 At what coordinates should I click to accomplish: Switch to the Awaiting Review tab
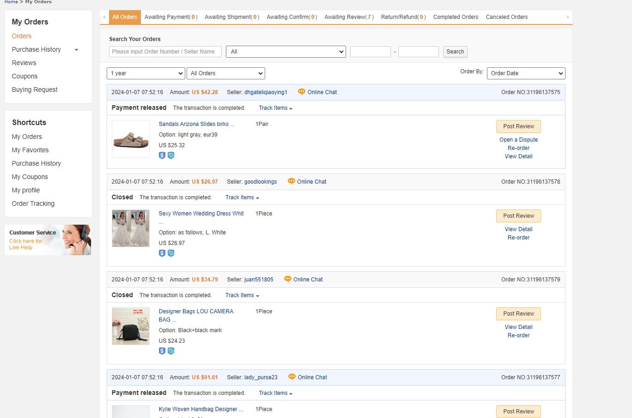point(349,17)
